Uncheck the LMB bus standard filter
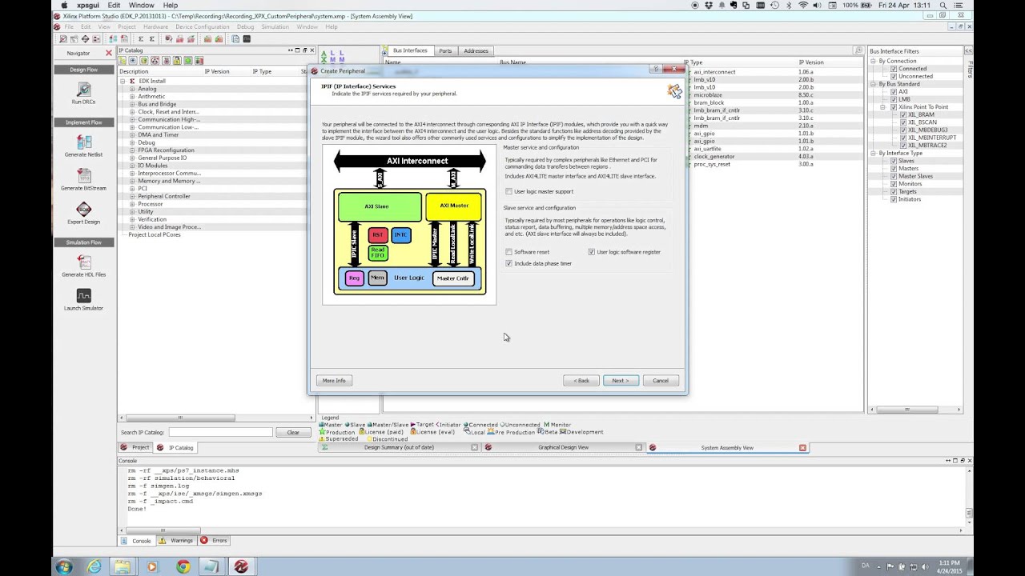Viewport: 1025px width, 576px height. (x=894, y=99)
